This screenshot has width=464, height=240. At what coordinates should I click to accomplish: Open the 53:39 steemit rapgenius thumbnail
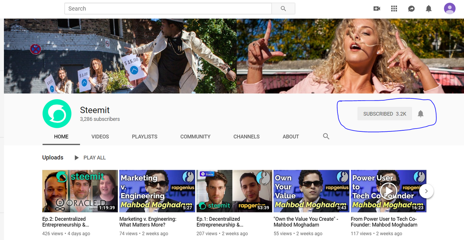(x=234, y=191)
